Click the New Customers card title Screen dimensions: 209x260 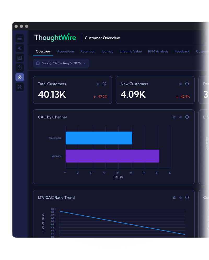(134, 84)
